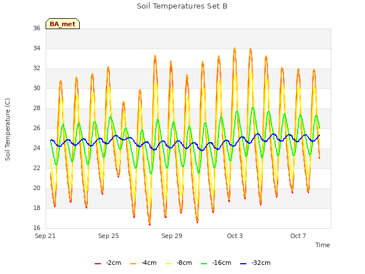The image size is (365, 274).
Task: Click the Soil Temperature (C) axis label
Action: [x=7, y=130]
